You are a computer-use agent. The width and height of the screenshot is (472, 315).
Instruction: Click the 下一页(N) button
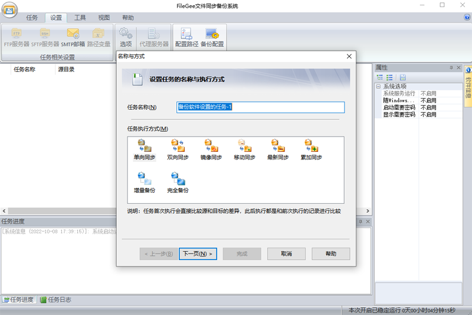tap(198, 254)
